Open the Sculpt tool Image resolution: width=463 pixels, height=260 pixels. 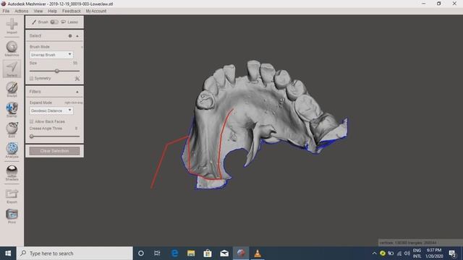(x=12, y=90)
